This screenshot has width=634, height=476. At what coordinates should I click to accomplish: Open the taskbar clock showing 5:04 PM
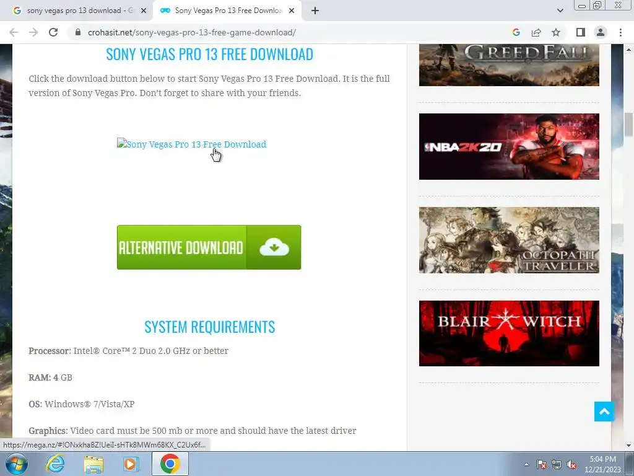602,464
